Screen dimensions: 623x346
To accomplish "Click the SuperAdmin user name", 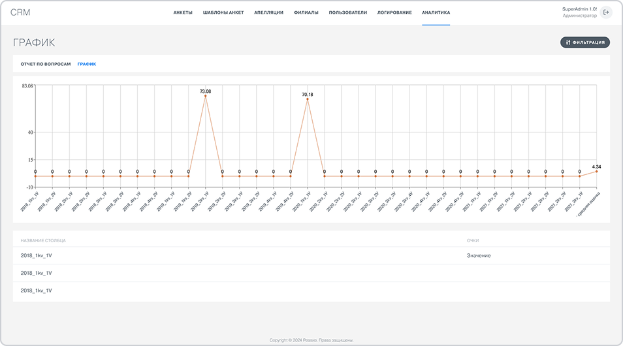I will point(579,9).
